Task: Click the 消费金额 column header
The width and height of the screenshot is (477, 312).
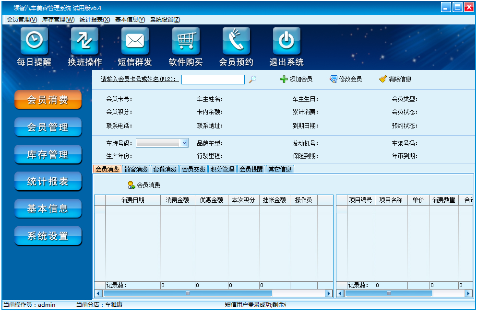Action: pyautogui.click(x=178, y=200)
